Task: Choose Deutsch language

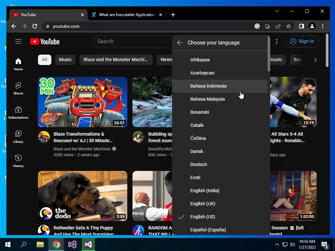Action: tap(220, 165)
